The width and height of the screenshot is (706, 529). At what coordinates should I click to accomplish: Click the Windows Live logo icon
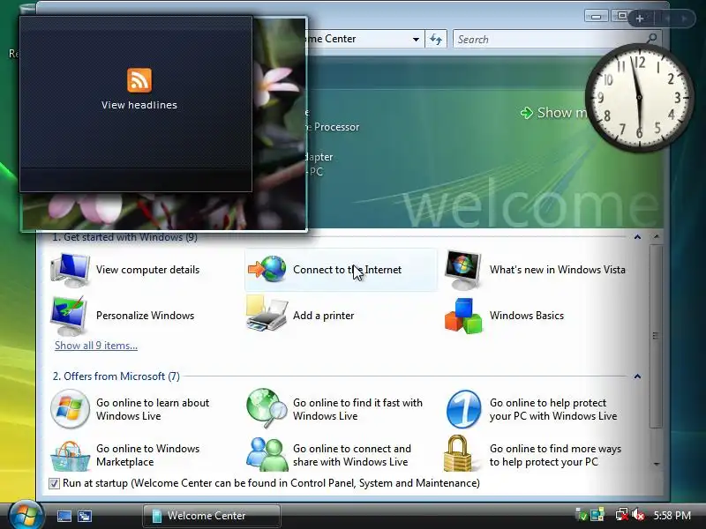pos(70,409)
